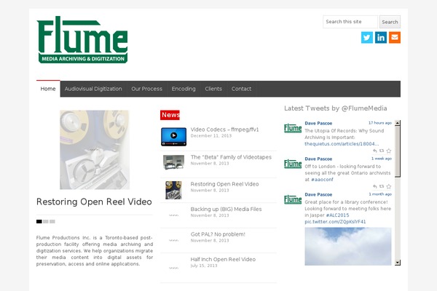Open Got PAL? No problem! article

coord(218,234)
